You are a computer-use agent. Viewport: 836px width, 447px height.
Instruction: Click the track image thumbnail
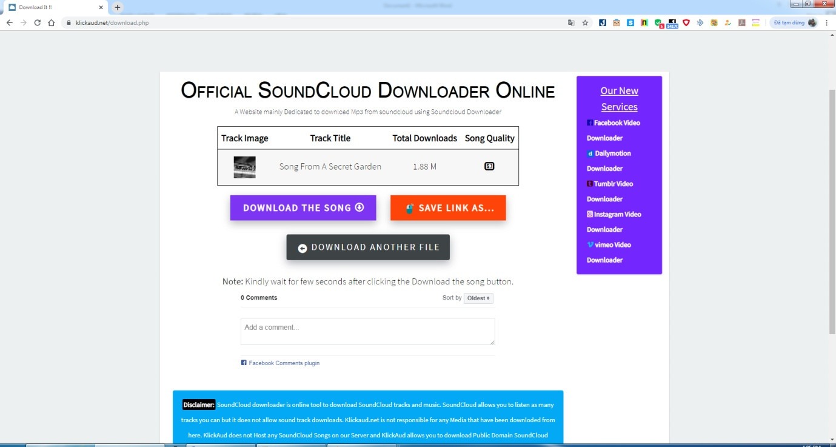click(x=244, y=167)
